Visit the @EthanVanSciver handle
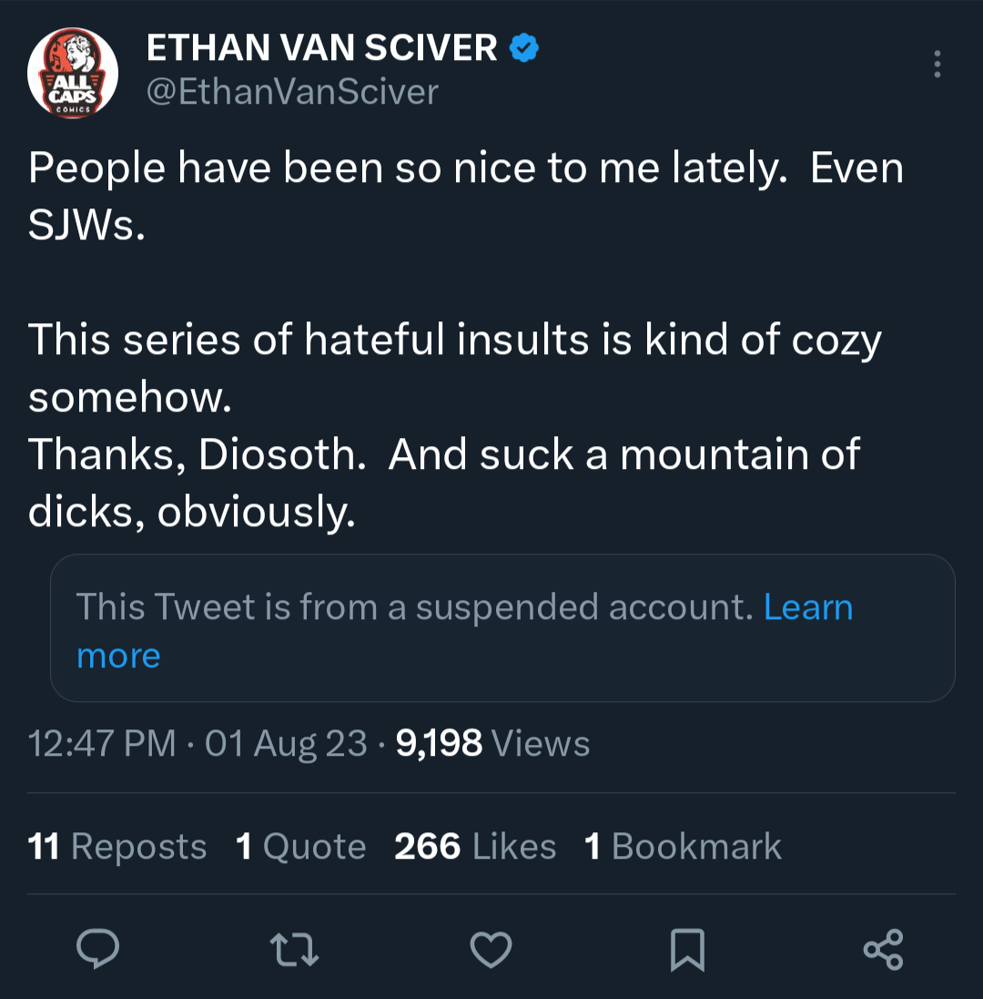983x999 pixels. tap(292, 92)
